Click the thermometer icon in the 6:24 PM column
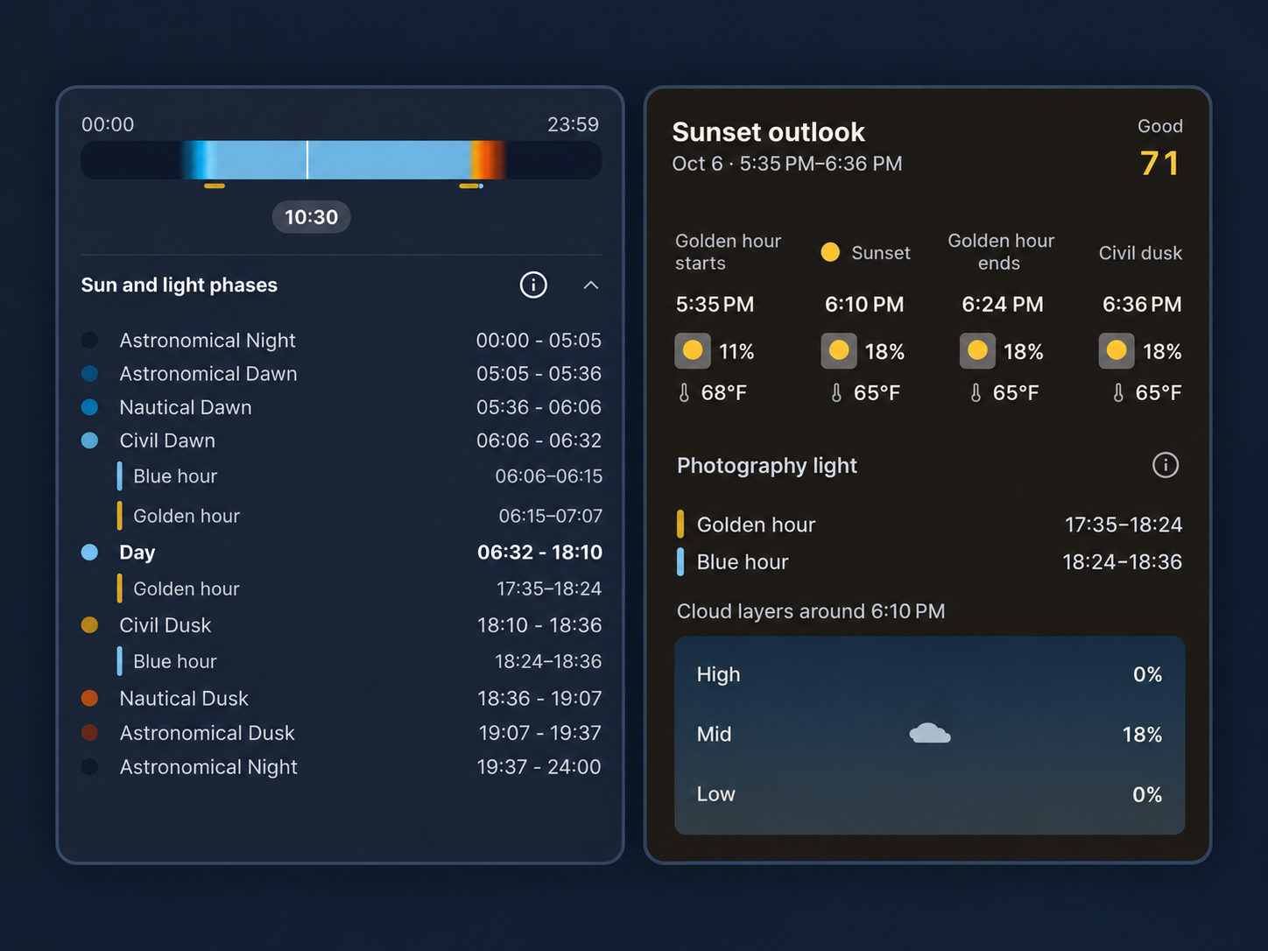Screen dimensions: 1268x951 (976, 393)
